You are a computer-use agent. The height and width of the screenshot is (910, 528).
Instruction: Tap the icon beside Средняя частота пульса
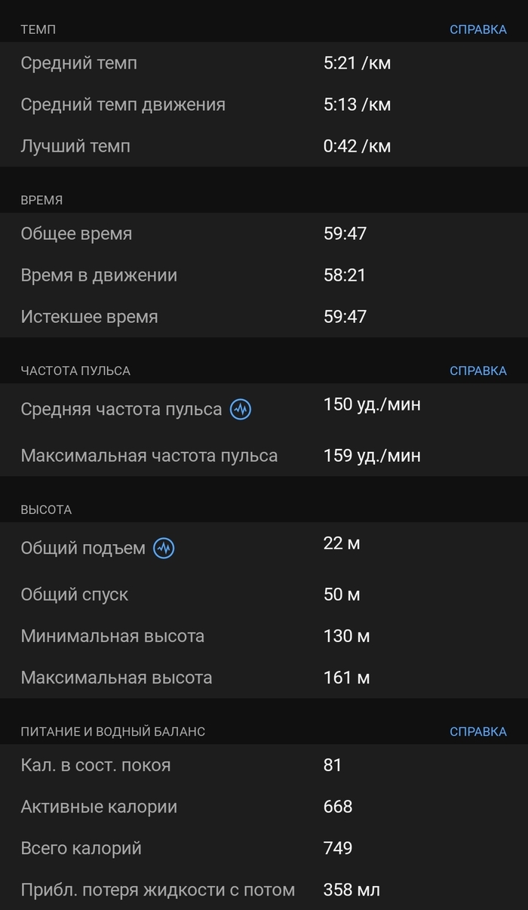pyautogui.click(x=241, y=409)
